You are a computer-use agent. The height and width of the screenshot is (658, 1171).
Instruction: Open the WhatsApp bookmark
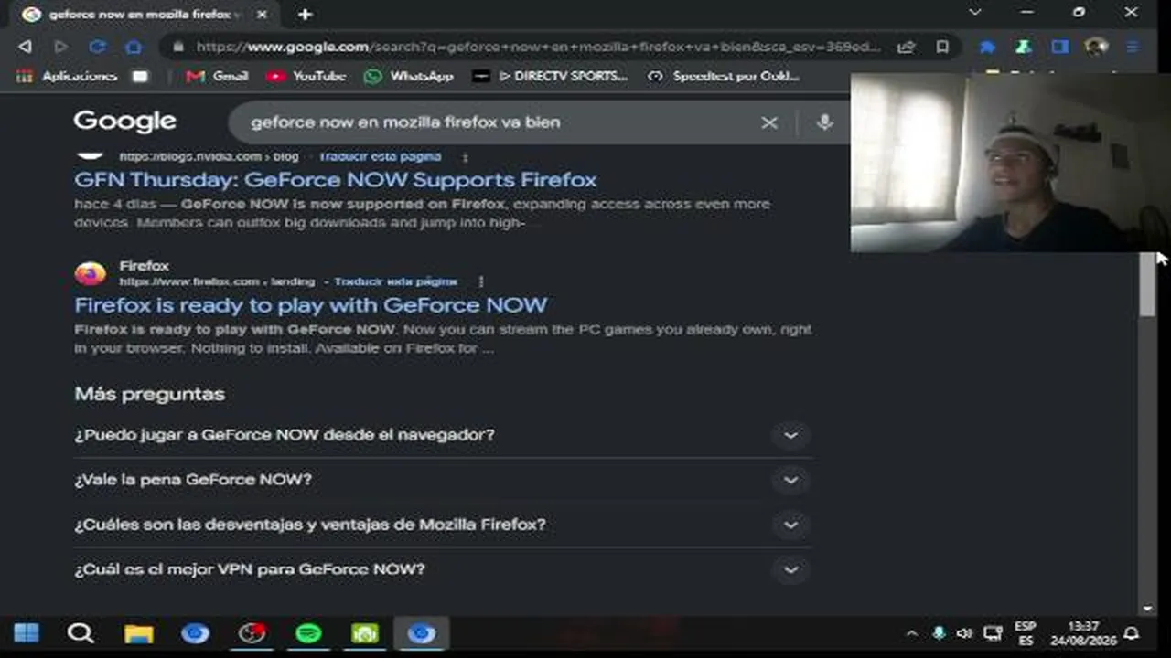(409, 76)
